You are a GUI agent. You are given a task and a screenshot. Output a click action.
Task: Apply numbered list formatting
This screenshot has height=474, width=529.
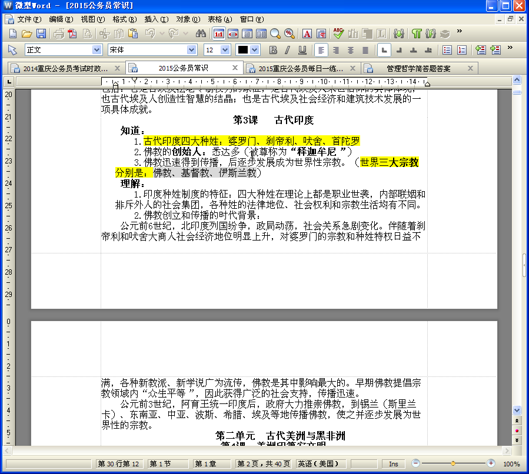(x=462, y=50)
